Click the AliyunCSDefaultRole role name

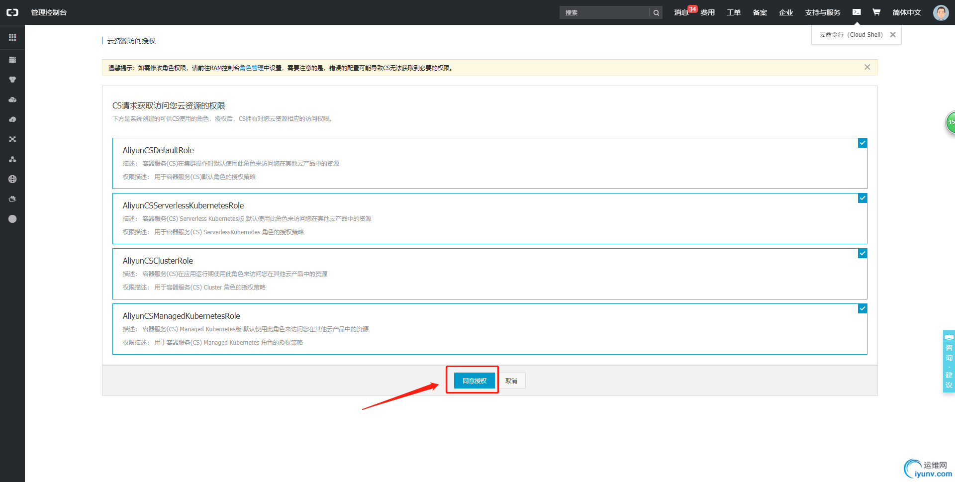tap(158, 150)
